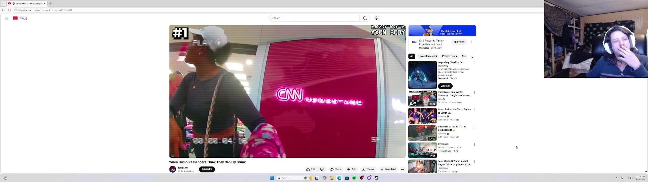Open options for the Road Wars video

[475, 93]
